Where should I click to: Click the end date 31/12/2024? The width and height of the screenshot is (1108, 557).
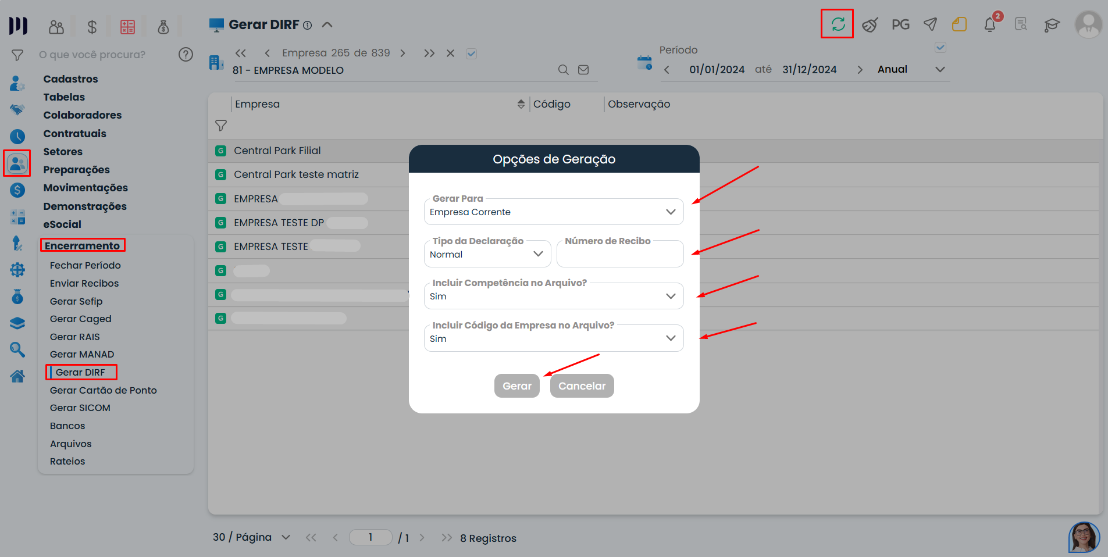point(810,70)
